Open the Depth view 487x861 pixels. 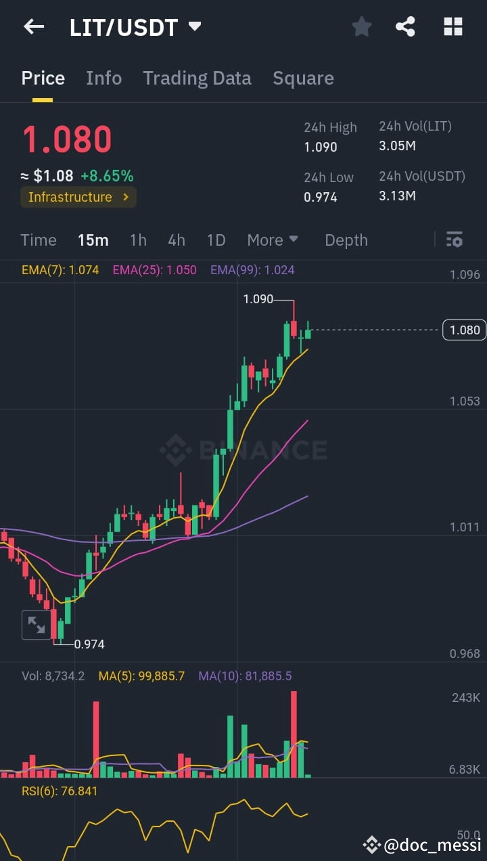pyautogui.click(x=346, y=240)
